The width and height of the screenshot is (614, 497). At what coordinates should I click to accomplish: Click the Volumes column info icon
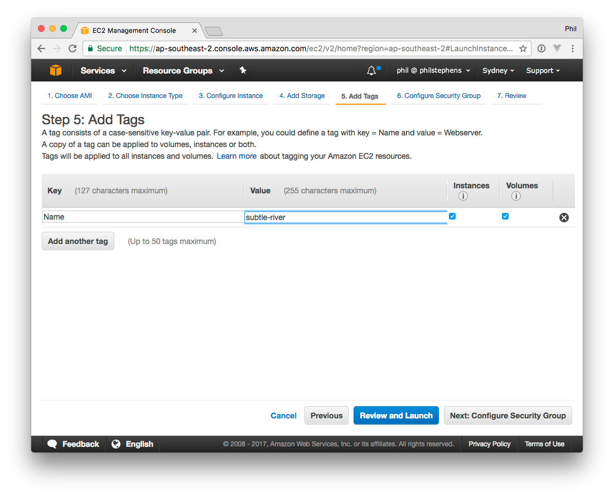pos(516,196)
